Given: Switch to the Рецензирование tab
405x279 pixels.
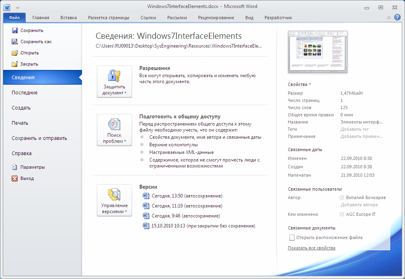Looking at the screenshot, I should pos(216,18).
